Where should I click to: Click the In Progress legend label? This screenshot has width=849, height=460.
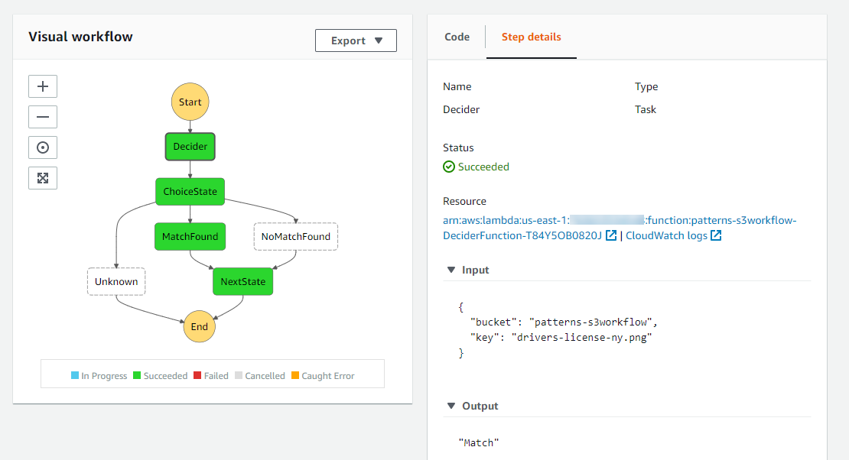104,376
